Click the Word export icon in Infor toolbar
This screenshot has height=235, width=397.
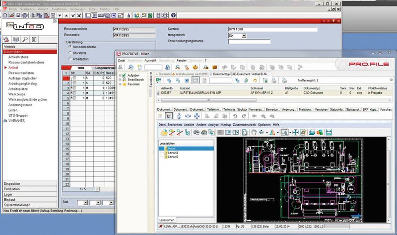pyautogui.click(x=114, y=15)
